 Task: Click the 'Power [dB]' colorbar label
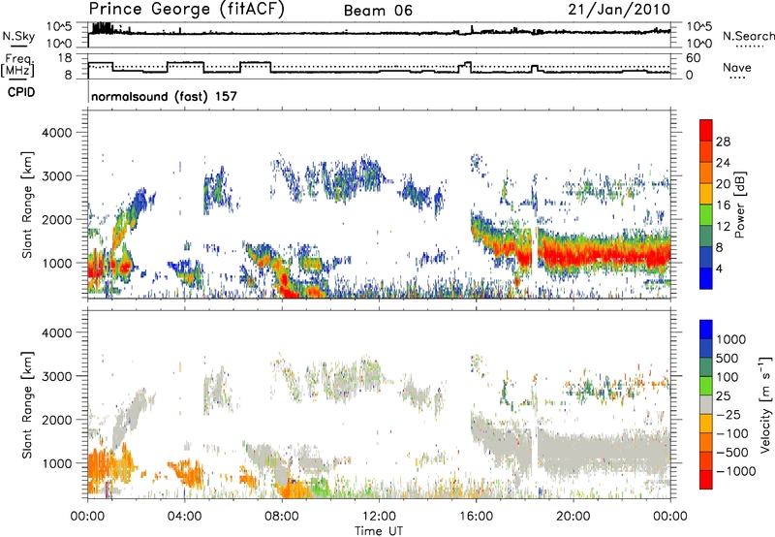click(740, 205)
